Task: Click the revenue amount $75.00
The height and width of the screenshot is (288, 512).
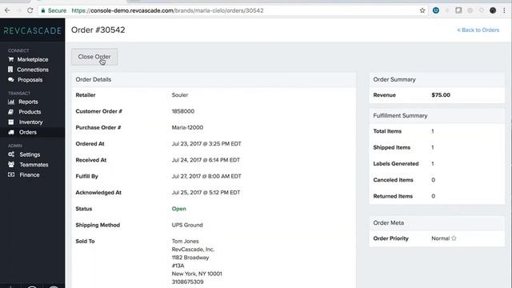Action: [x=441, y=95]
